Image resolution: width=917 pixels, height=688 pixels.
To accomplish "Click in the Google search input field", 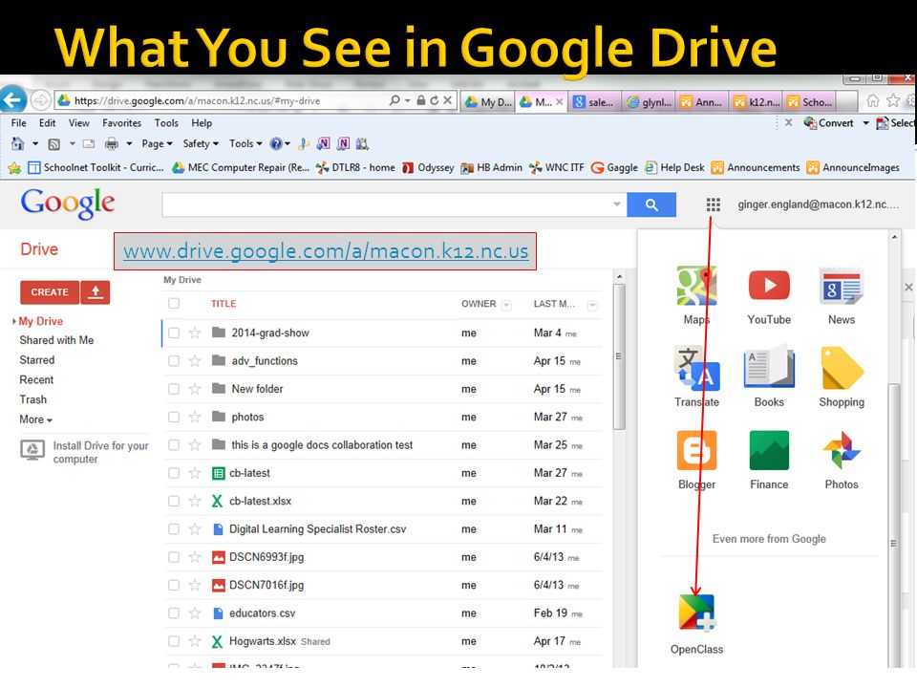I will 386,204.
